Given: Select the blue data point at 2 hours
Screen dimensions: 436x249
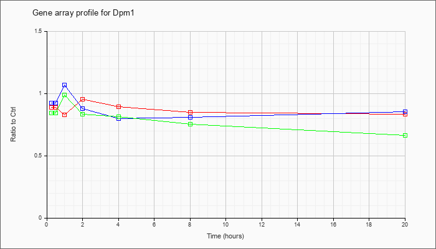Looking at the screenshot, I should 83,108.
